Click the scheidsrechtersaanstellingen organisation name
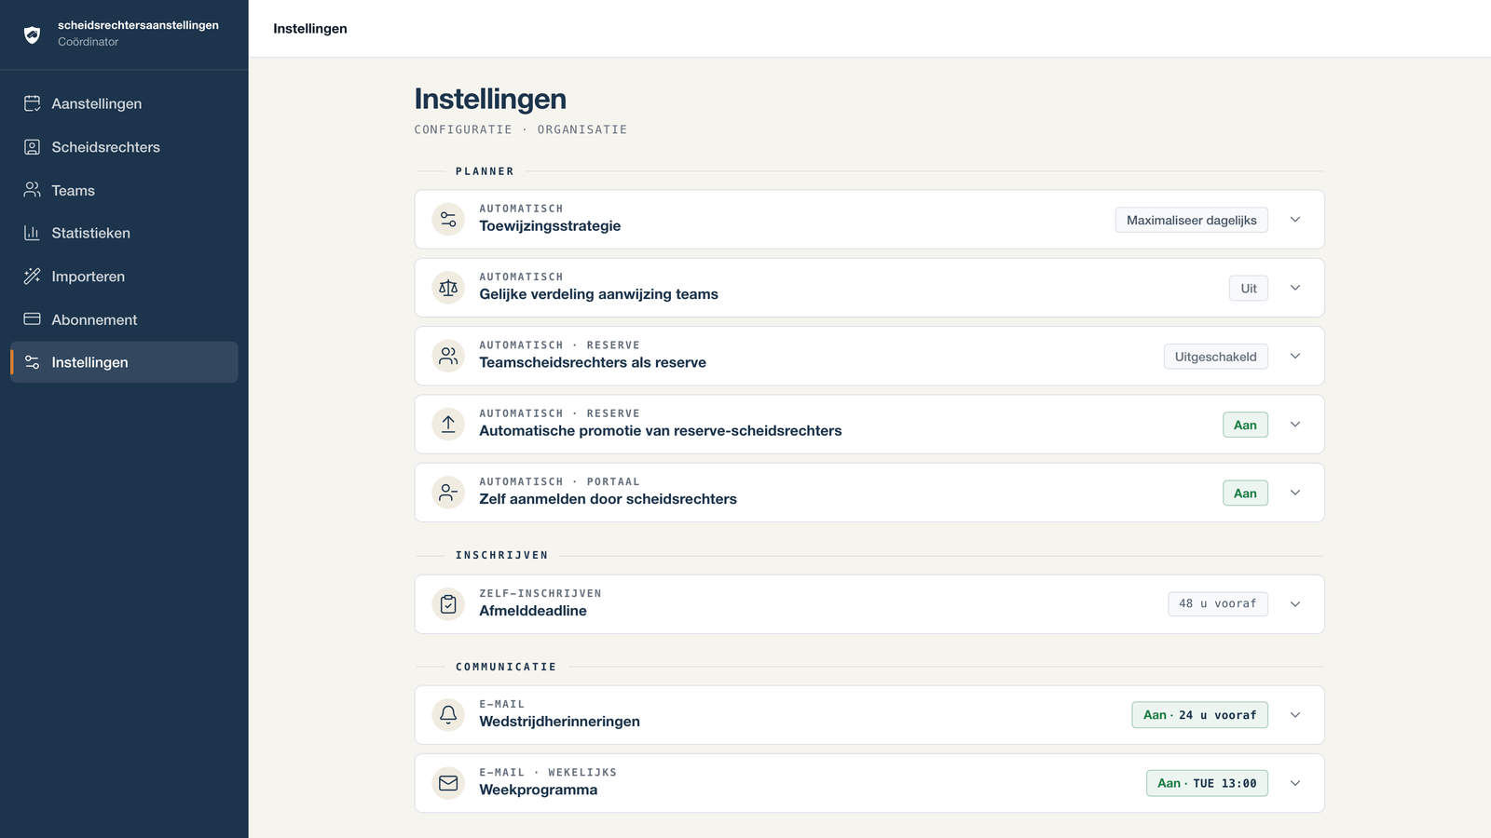Image resolution: width=1491 pixels, height=838 pixels. pyautogui.click(x=138, y=25)
